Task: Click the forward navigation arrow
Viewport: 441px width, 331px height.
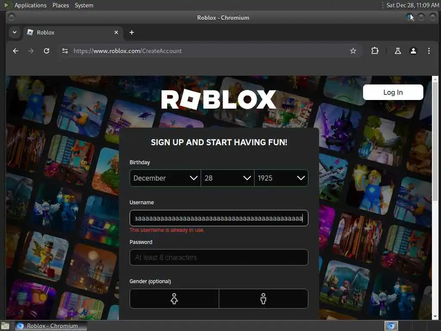Action: [x=31, y=51]
